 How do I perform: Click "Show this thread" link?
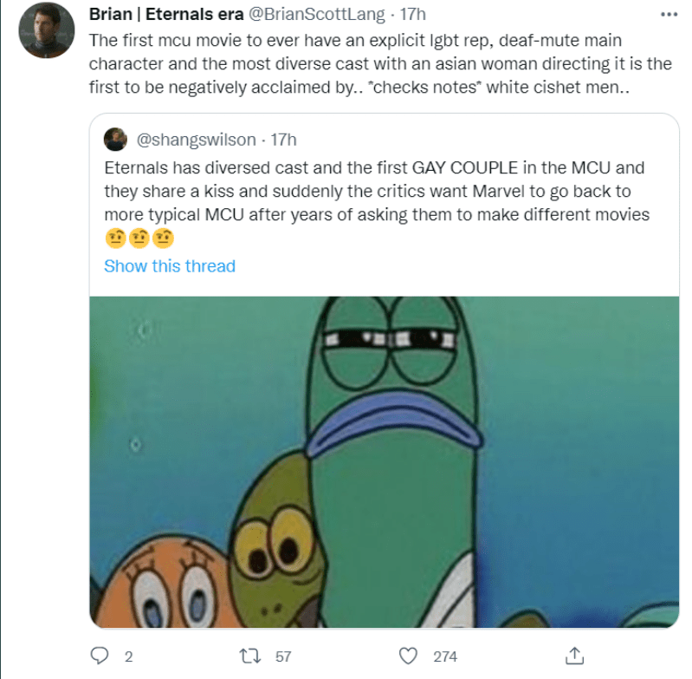click(170, 266)
